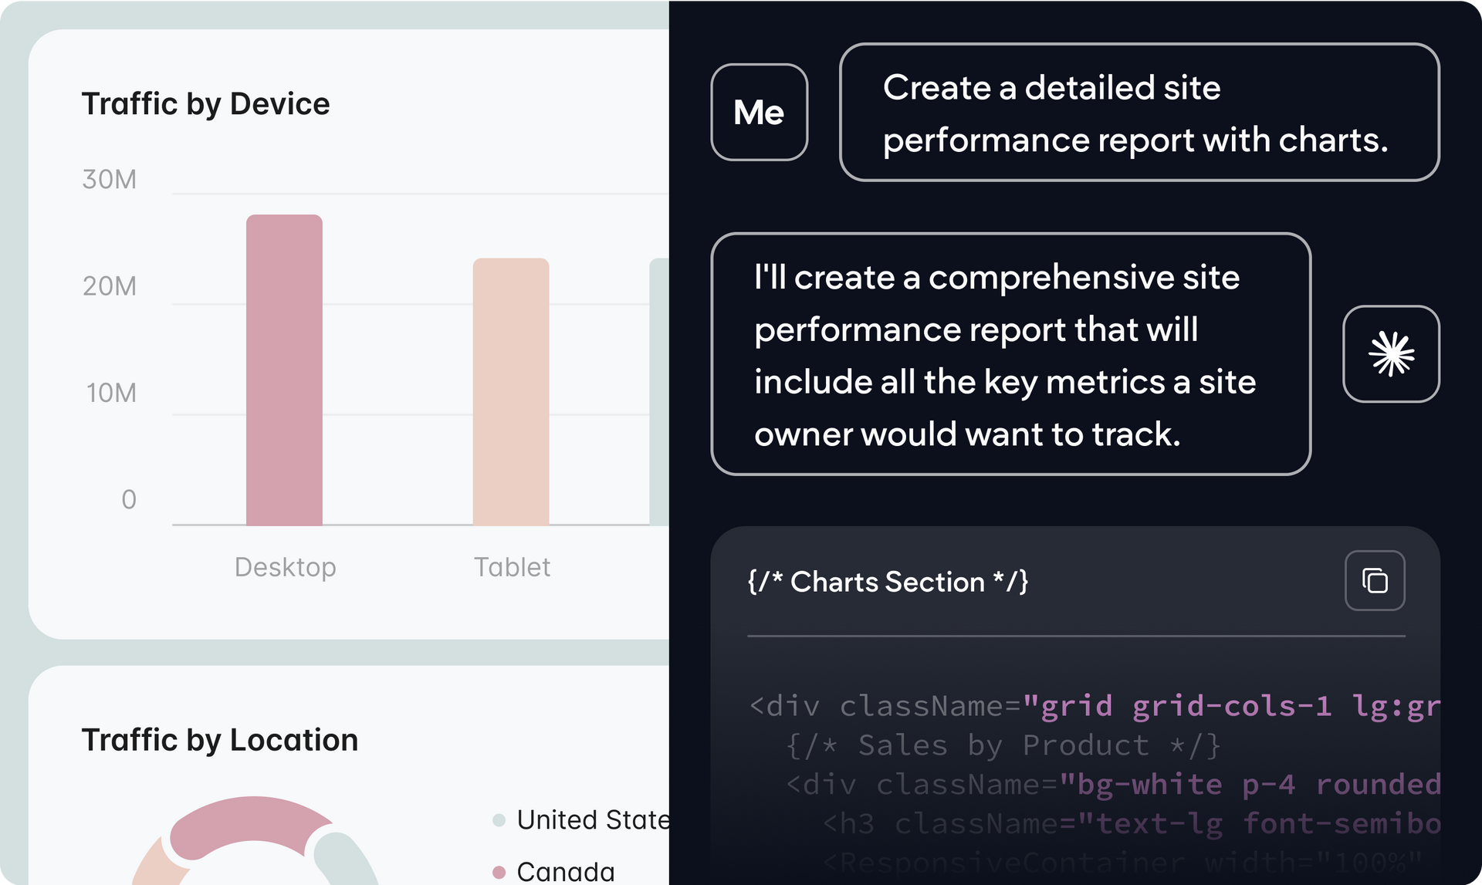Screen dimensions: 1482x885
Task: Click the pink donut chart segment
Action: pyautogui.click(x=251, y=827)
